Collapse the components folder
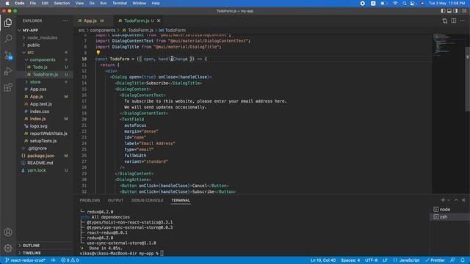Viewport: 470px width, 264px height. click(43, 59)
